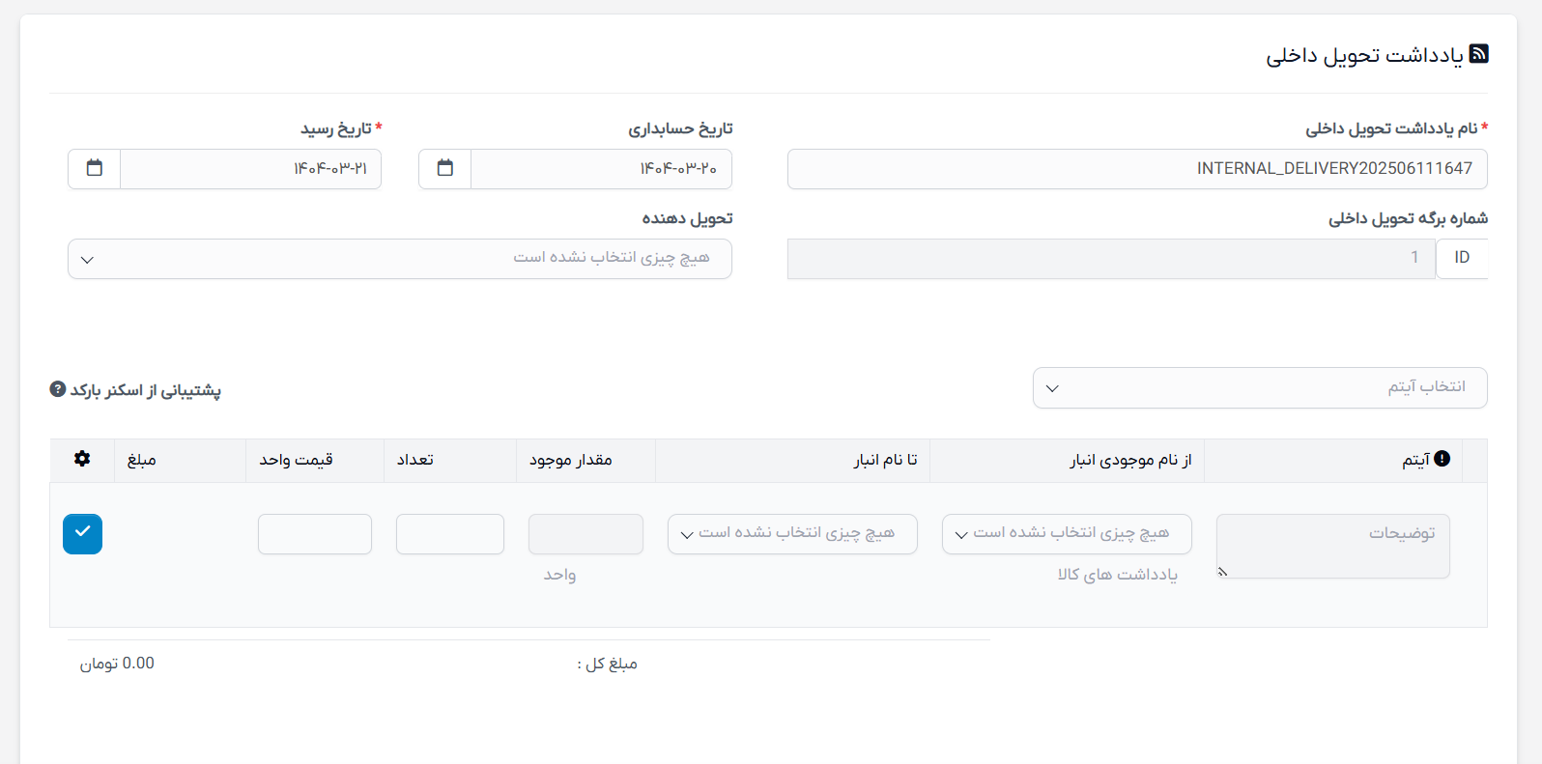Open table settings gear icon

pyautogui.click(x=82, y=459)
